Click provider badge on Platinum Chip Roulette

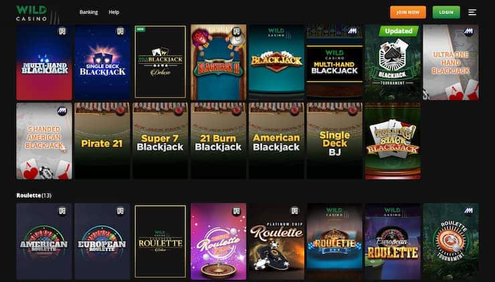(x=294, y=210)
